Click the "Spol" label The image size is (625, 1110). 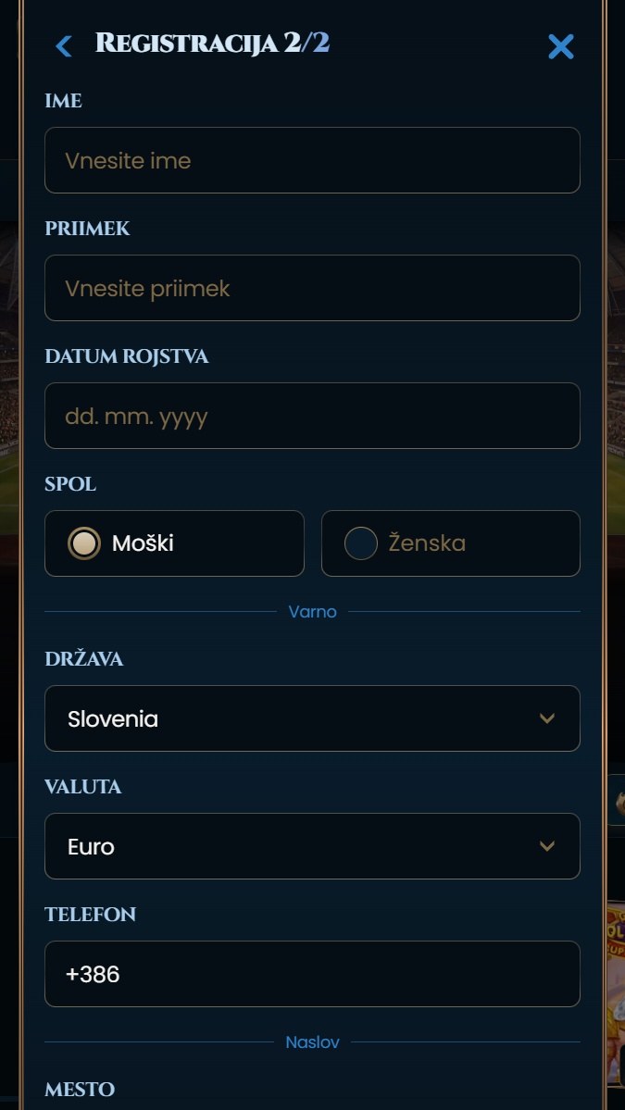point(70,484)
